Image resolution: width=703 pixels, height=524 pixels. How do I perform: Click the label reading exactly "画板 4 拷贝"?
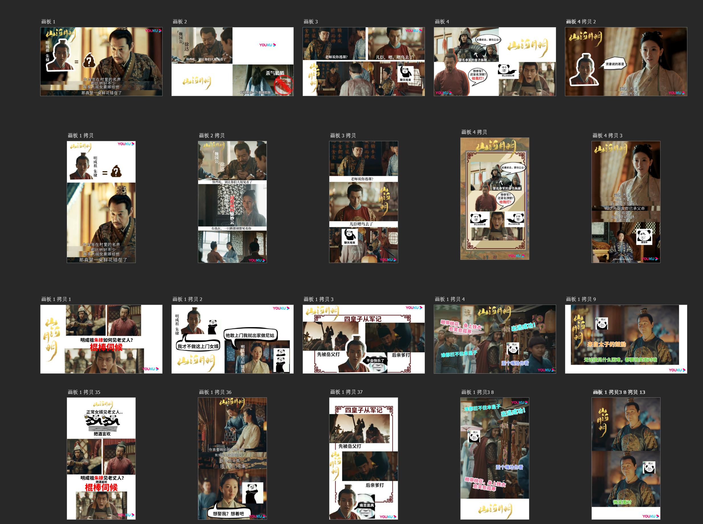pos(474,132)
